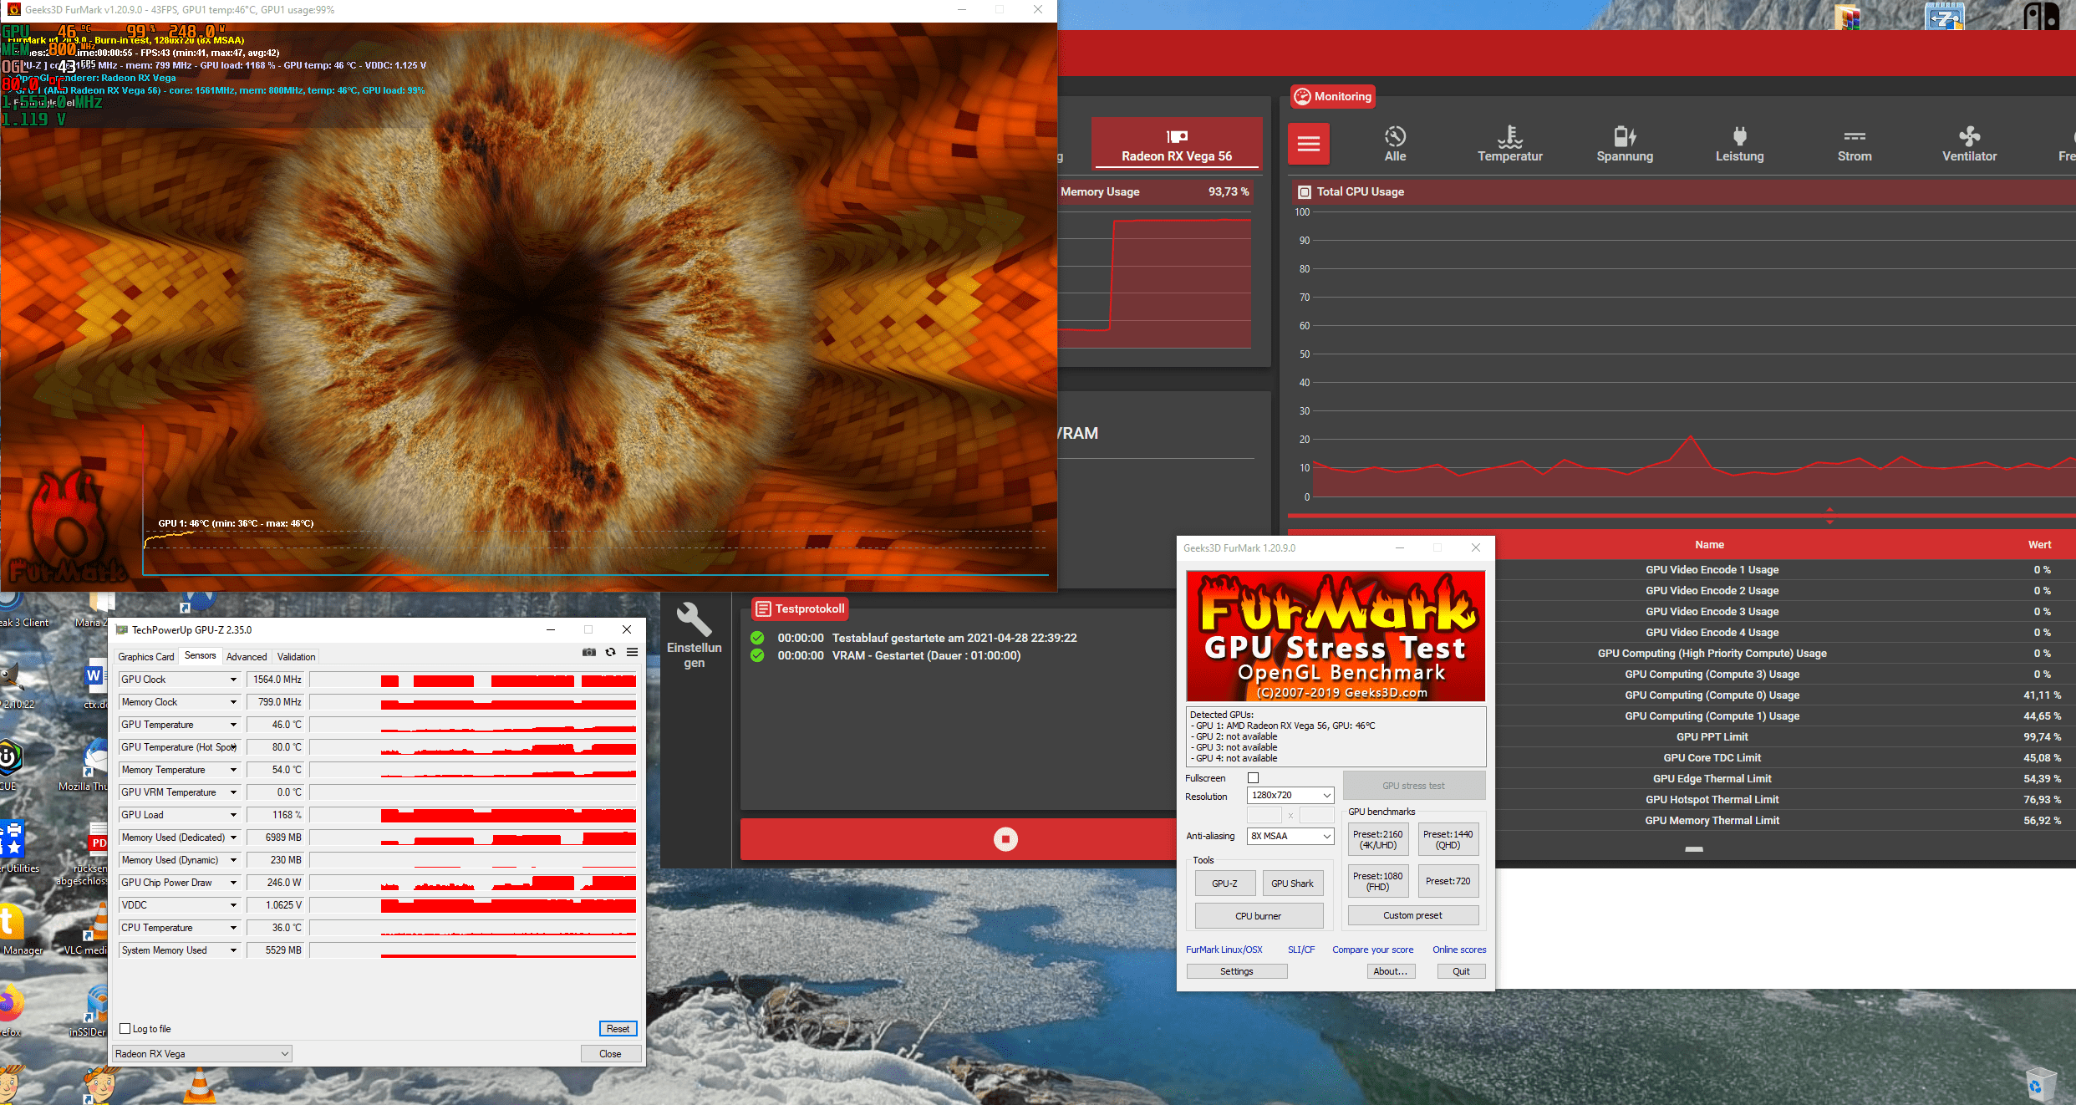
Task: Run Preset:720 benchmark
Action: pyautogui.click(x=1448, y=881)
